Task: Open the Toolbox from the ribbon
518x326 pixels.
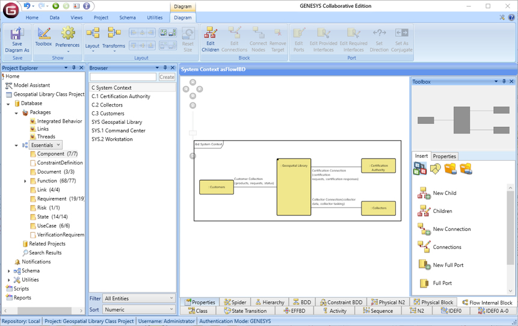Action: (43, 36)
